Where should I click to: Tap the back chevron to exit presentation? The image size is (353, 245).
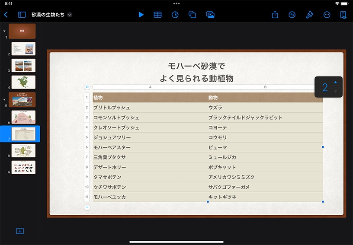pos(6,15)
